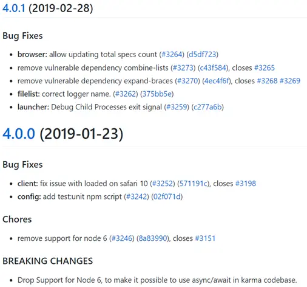Open pull request #3273 link
This screenshot has height=287, width=307.
183,67
